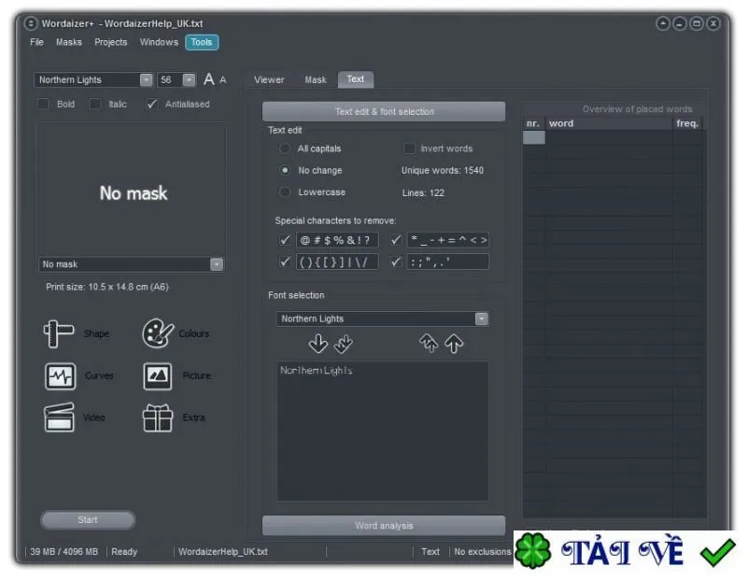This screenshot has width=747, height=580.
Task: Click the double up arrow font button
Action: pyautogui.click(x=429, y=343)
